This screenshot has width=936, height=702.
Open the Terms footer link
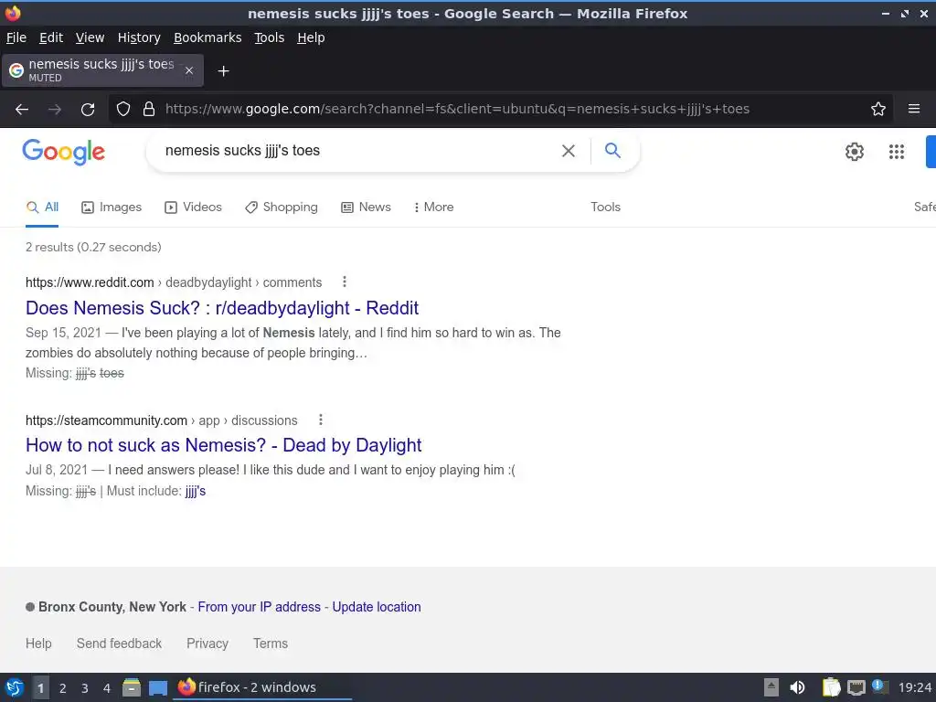click(x=271, y=643)
